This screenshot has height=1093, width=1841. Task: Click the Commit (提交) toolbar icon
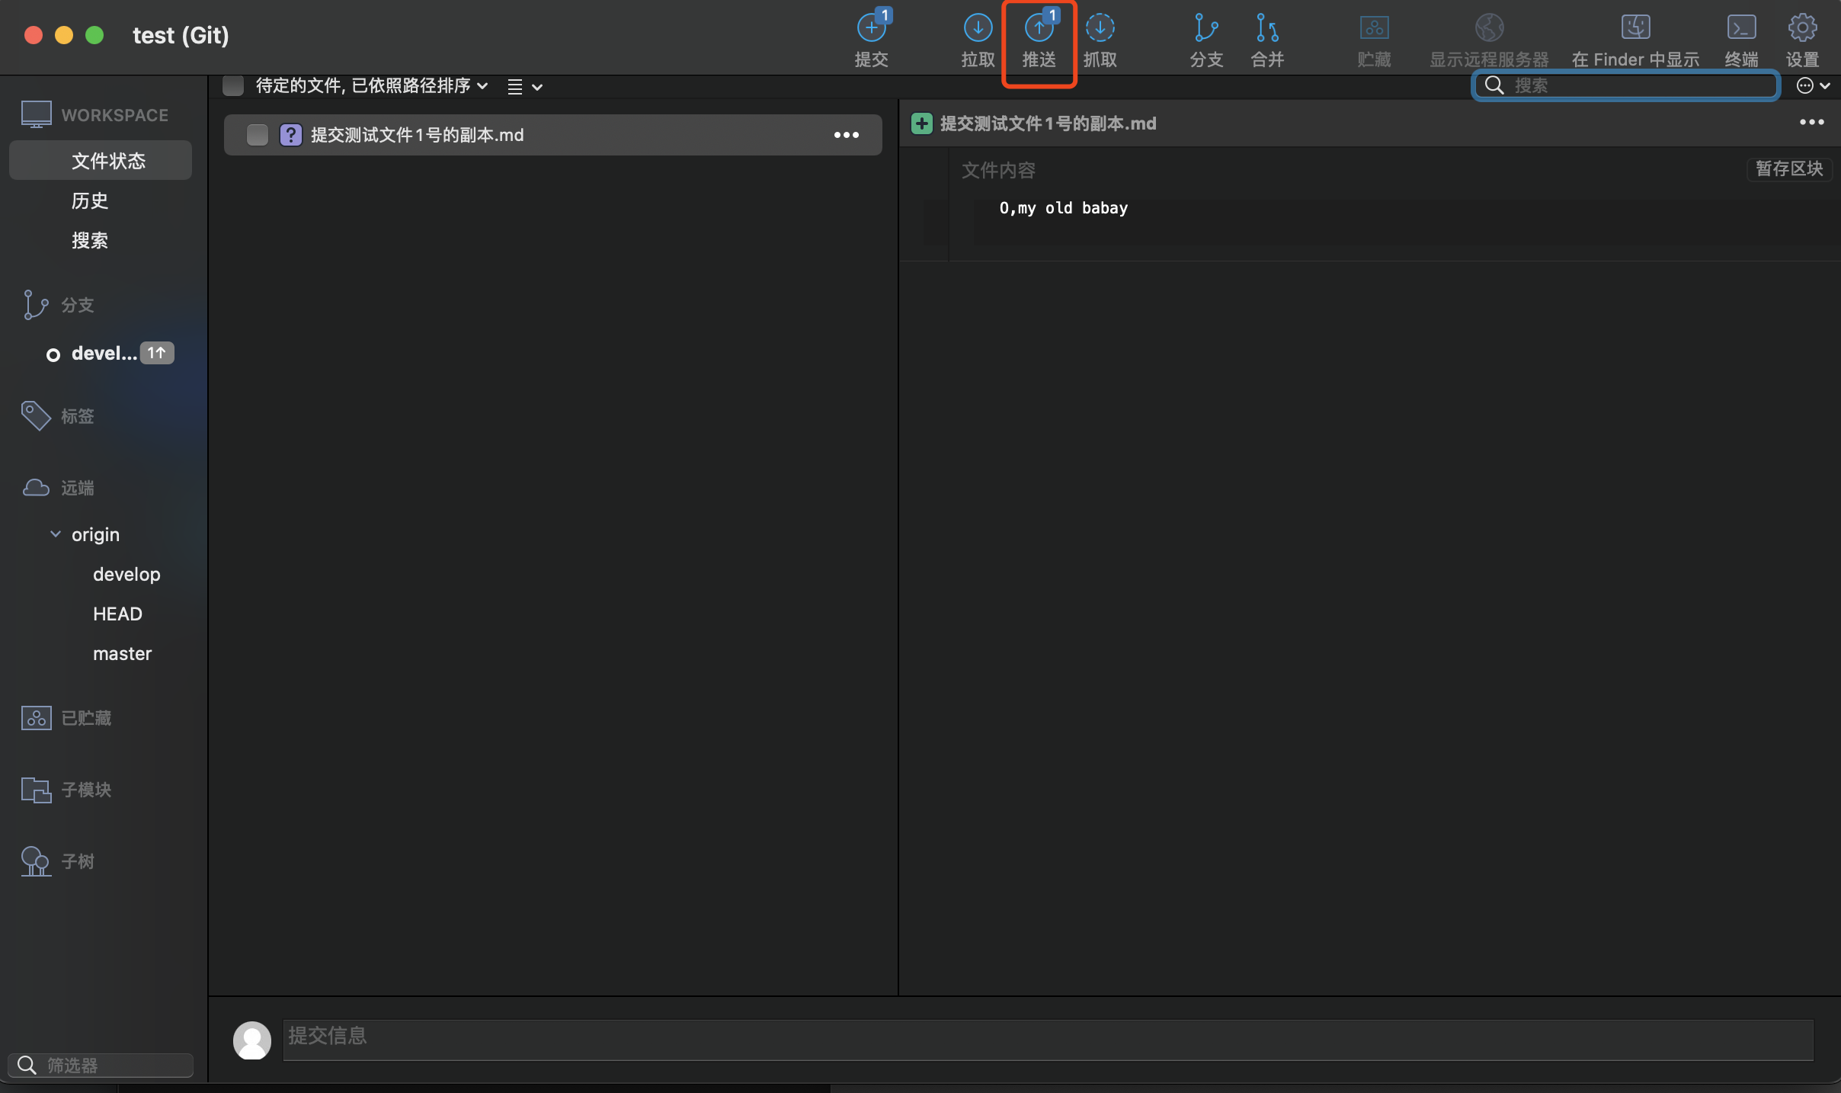pyautogui.click(x=872, y=27)
